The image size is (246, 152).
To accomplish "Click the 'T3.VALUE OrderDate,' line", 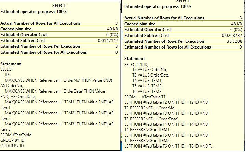I will click(151, 75).
